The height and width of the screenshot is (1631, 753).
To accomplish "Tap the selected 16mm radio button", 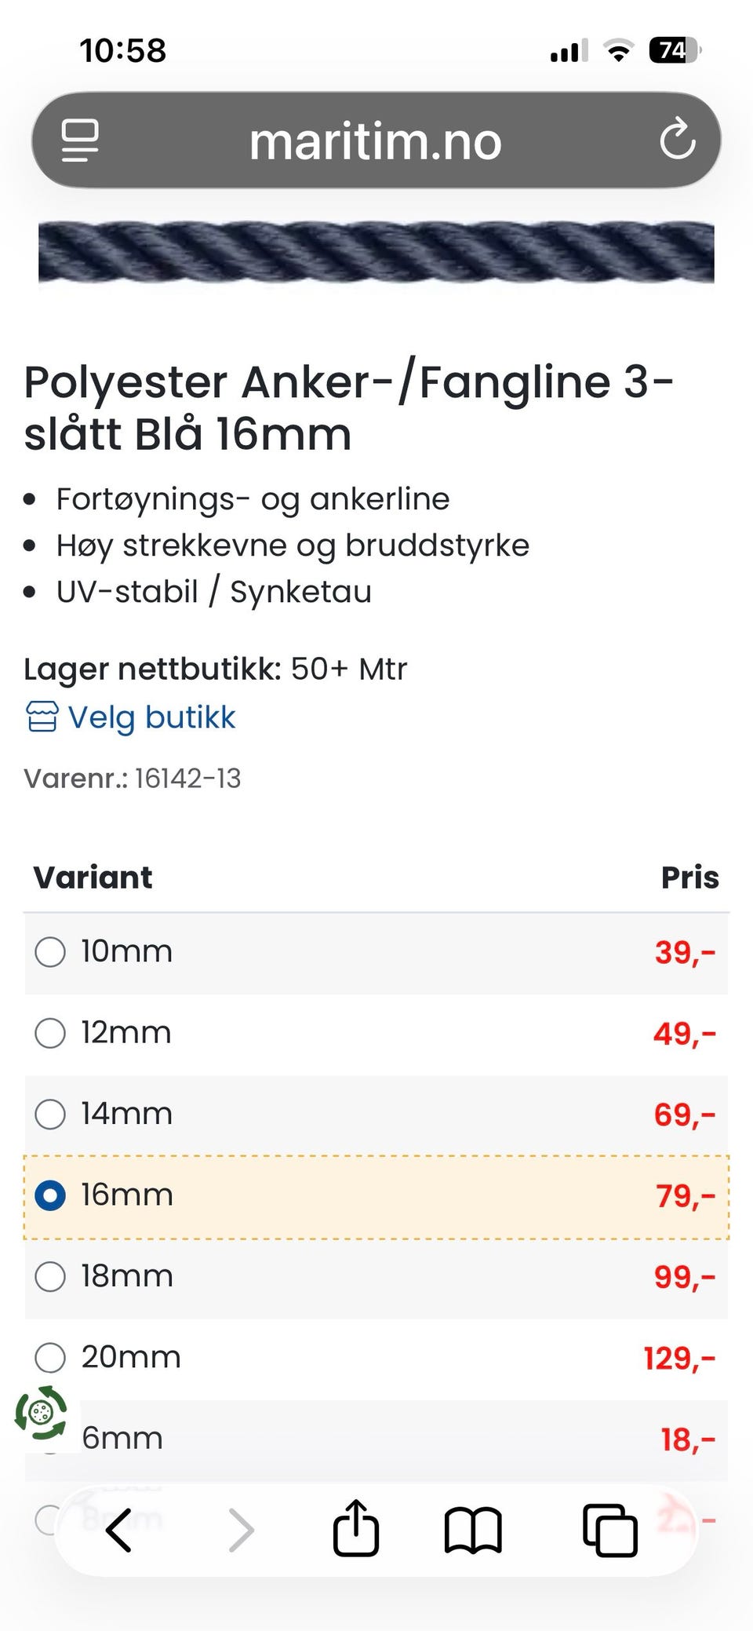I will [x=50, y=1195].
